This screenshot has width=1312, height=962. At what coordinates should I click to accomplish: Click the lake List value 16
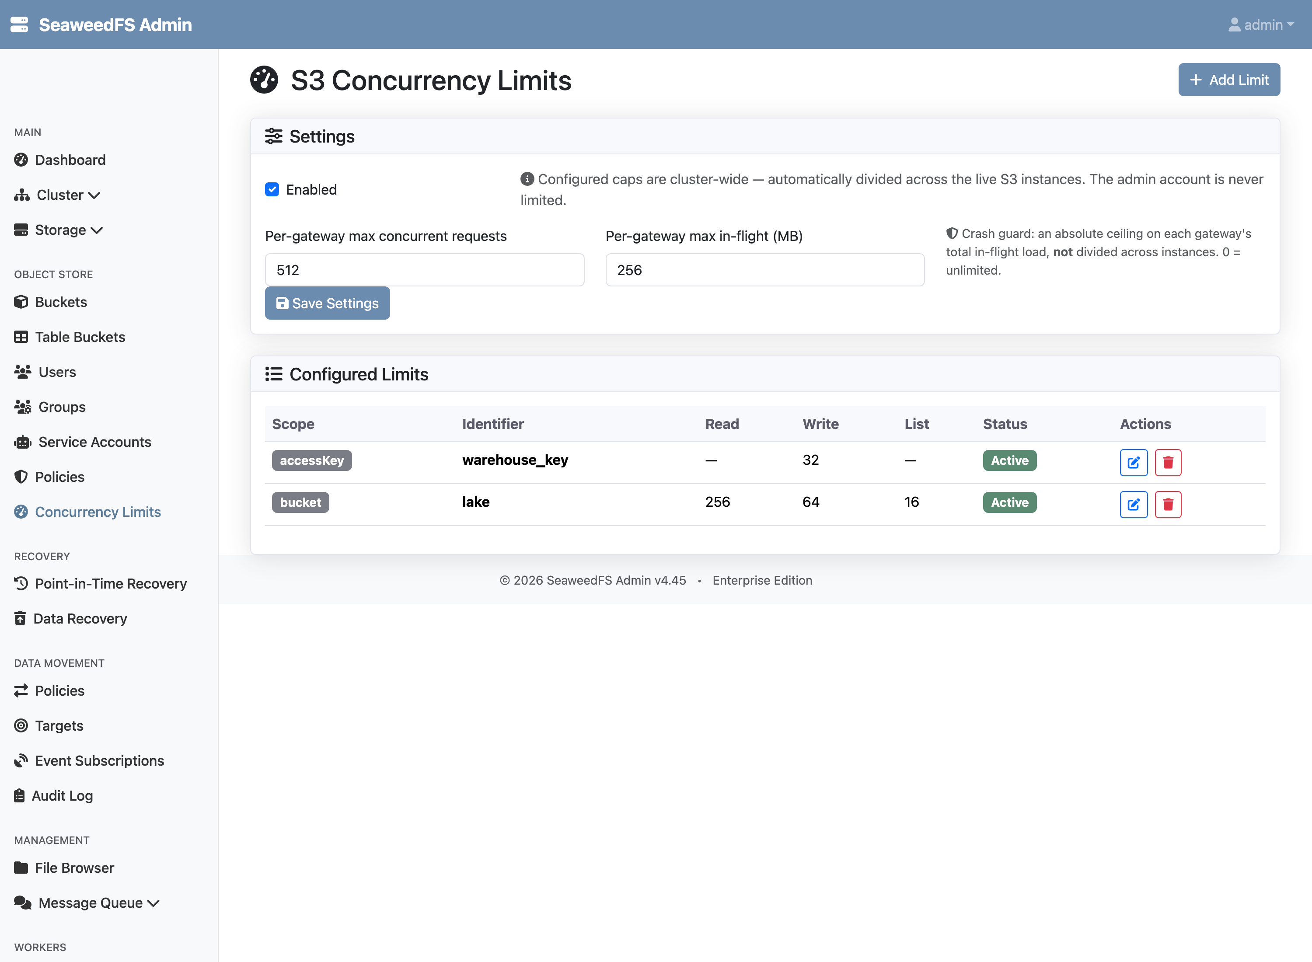(x=911, y=502)
